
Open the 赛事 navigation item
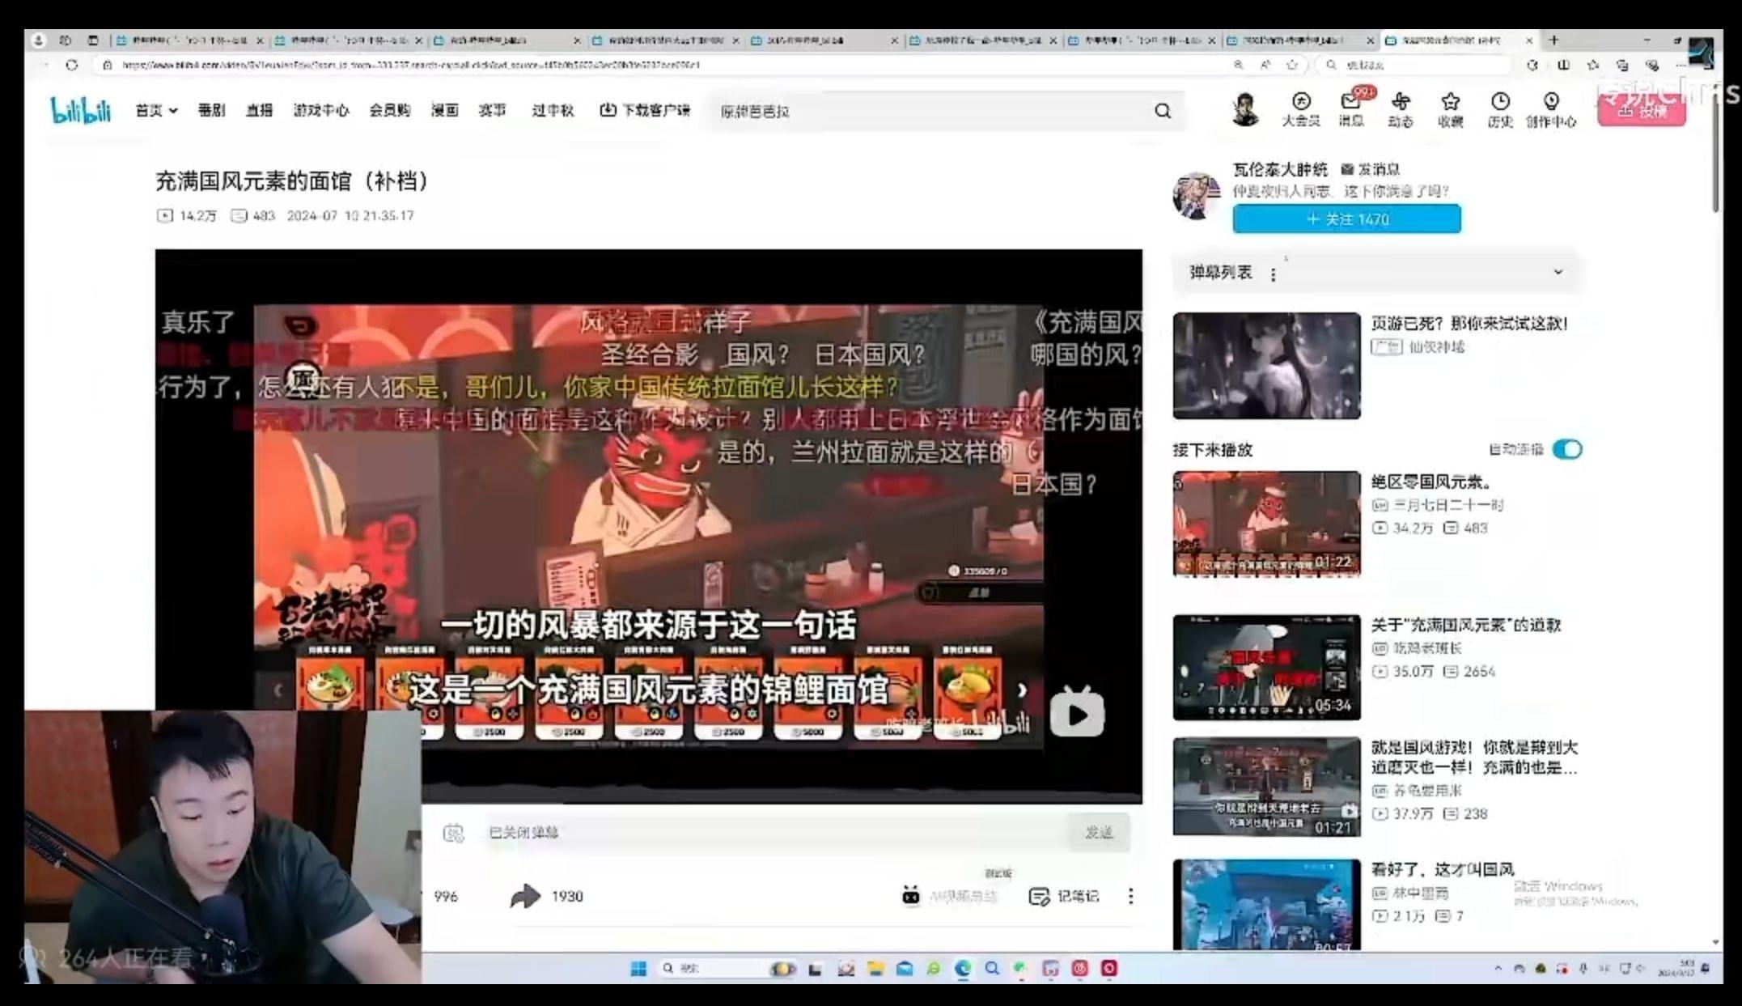492,110
